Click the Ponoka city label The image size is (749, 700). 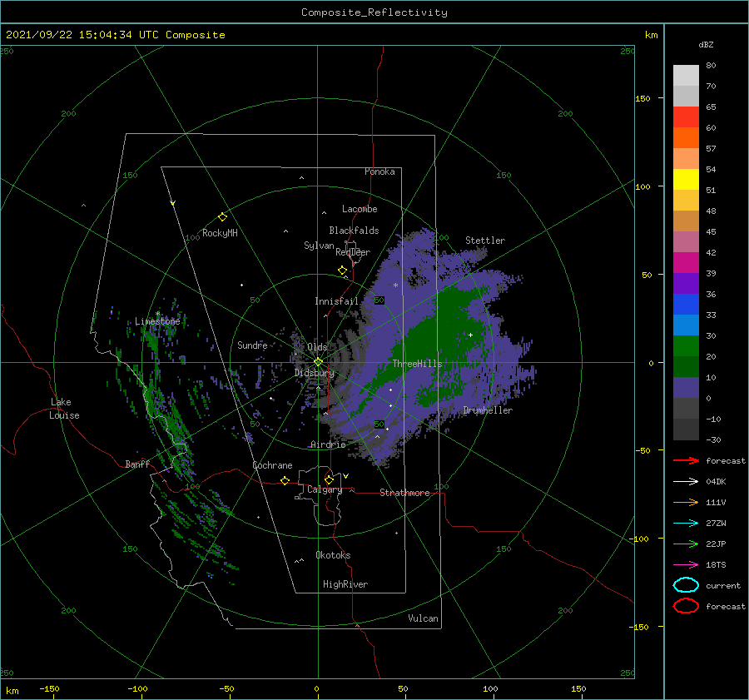379,171
